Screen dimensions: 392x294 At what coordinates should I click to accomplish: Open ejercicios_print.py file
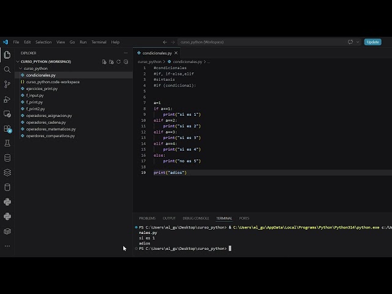pyautogui.click(x=73, y=89)
